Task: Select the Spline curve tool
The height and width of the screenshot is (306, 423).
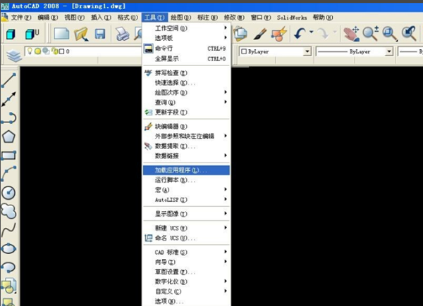Action: [x=8, y=229]
